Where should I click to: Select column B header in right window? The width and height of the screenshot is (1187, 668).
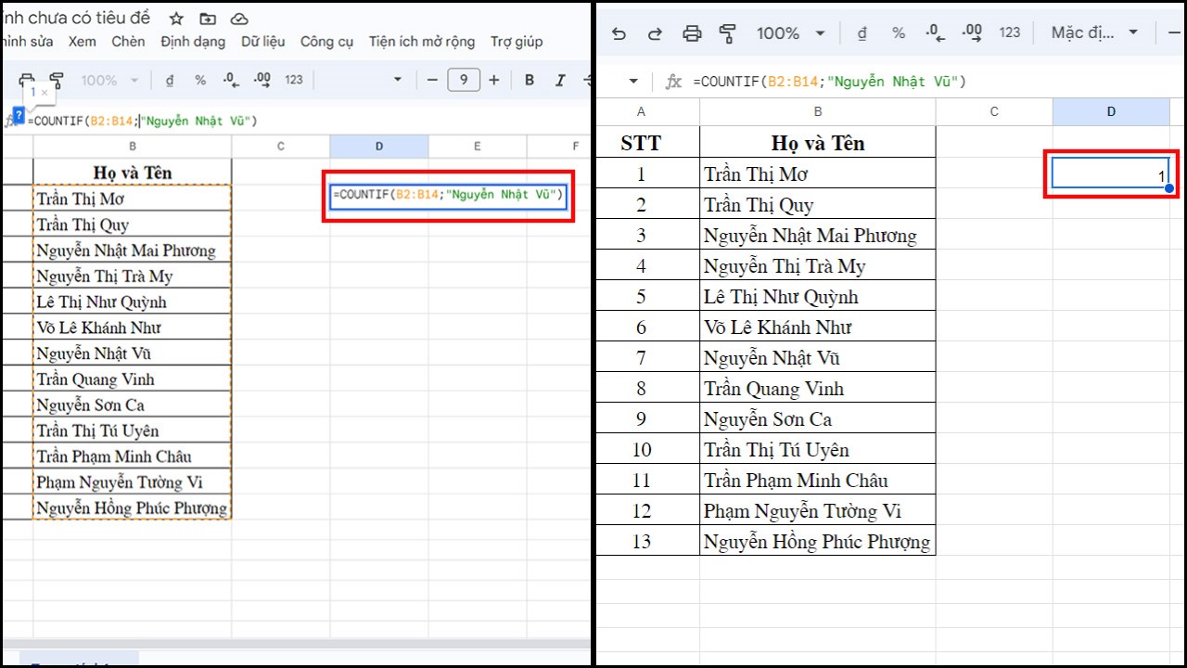[818, 111]
